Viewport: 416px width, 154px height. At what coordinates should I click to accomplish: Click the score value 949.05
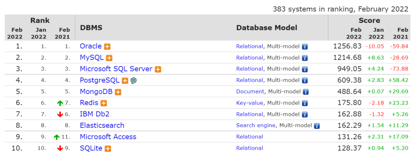click(x=349, y=69)
